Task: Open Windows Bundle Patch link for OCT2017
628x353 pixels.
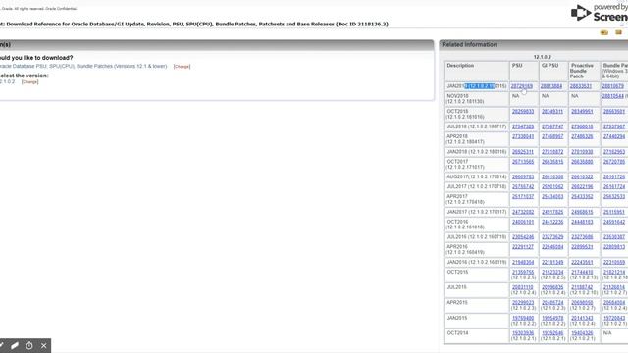Action: [614, 162]
